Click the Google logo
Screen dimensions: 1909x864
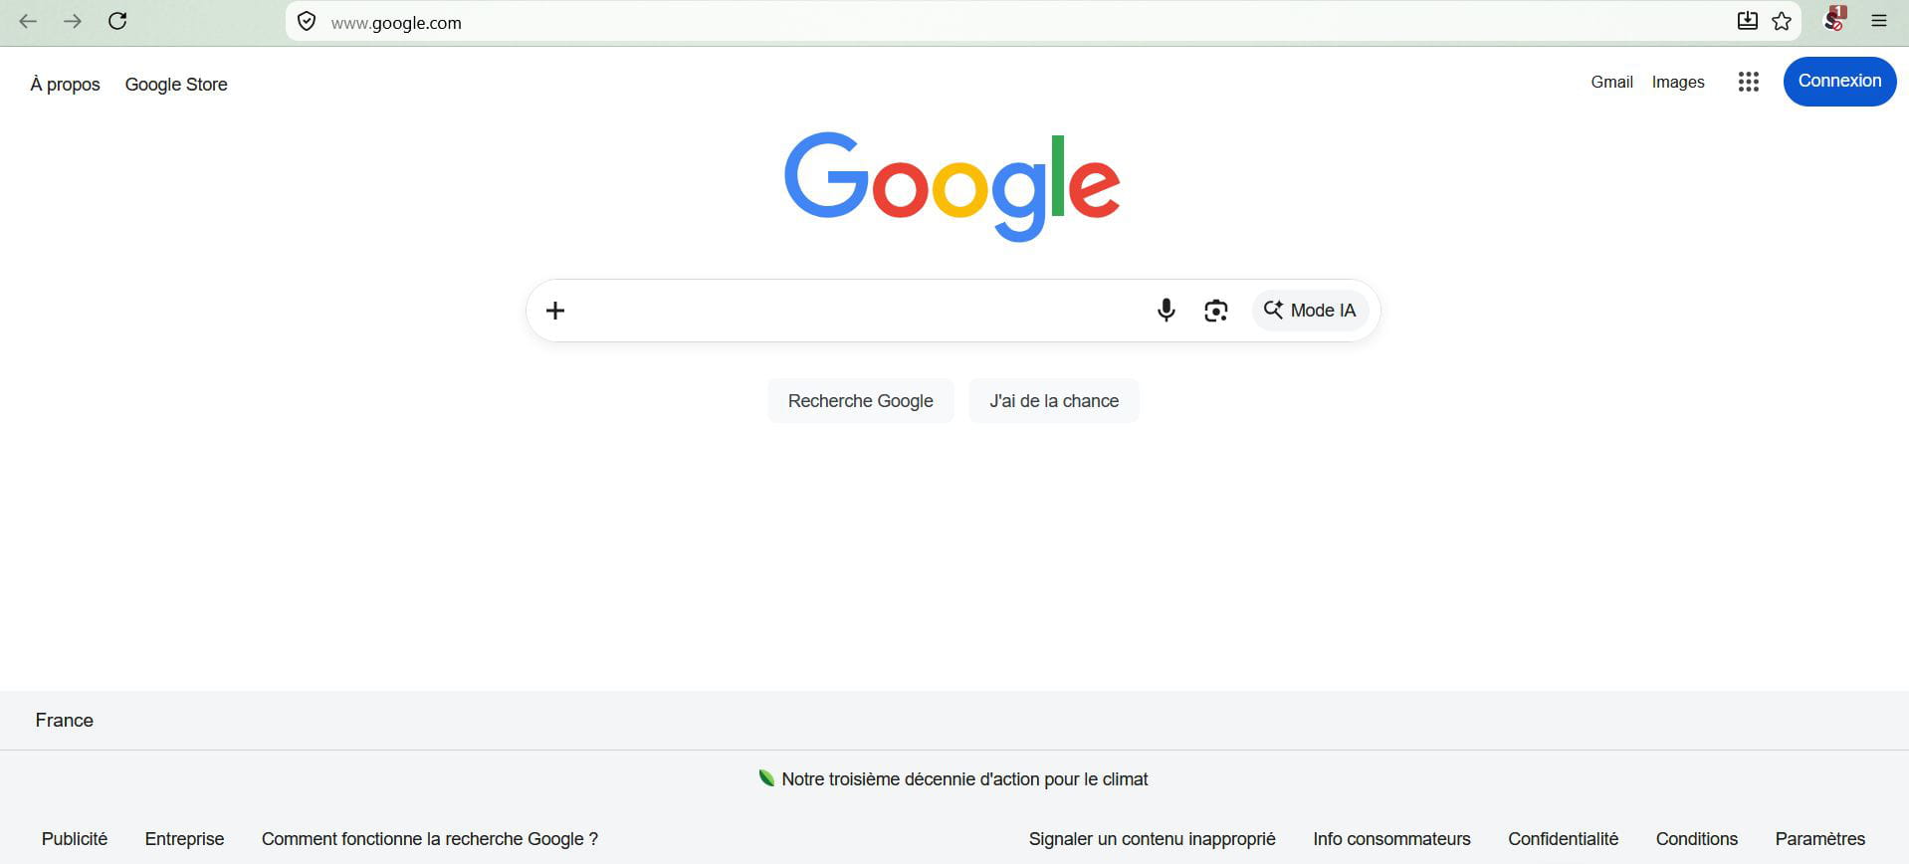coord(953,186)
